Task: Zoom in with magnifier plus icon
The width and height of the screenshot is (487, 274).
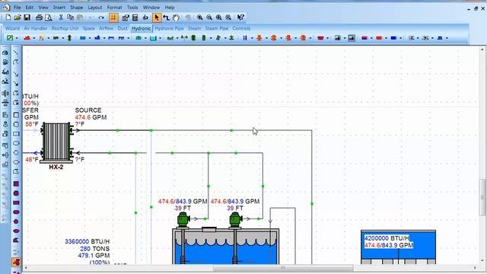Action: (199, 18)
